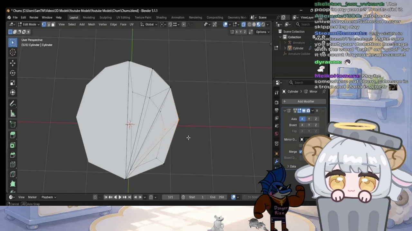Viewport: 412px width, 231px height.
Task: Open the Tool properties tab icon
Action: 276,92
